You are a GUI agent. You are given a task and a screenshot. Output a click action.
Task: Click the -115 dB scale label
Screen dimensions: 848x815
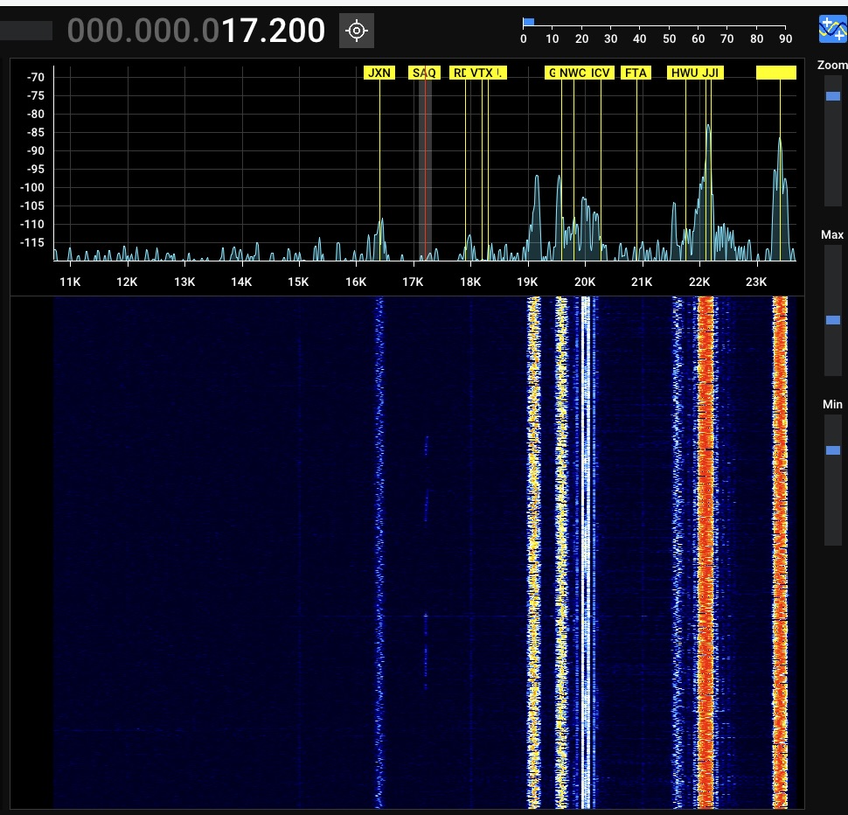(32, 243)
